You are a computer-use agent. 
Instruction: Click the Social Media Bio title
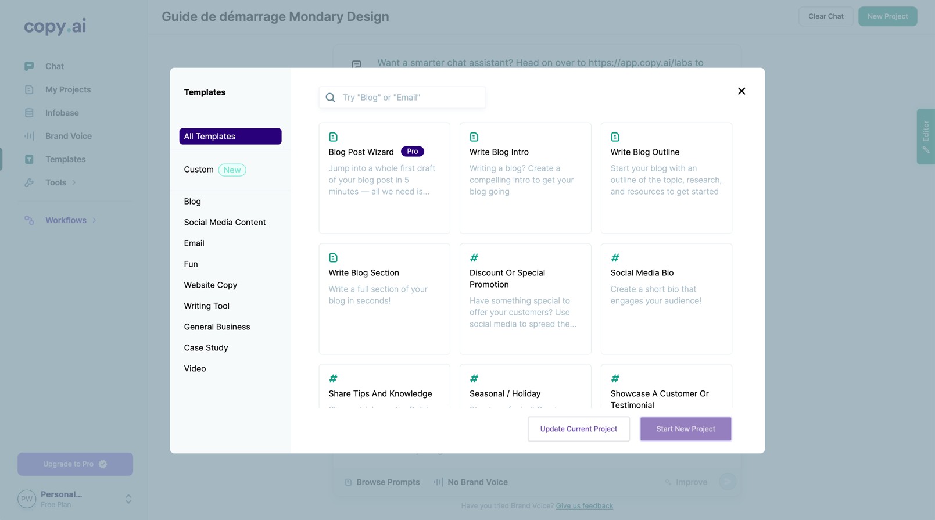click(642, 273)
